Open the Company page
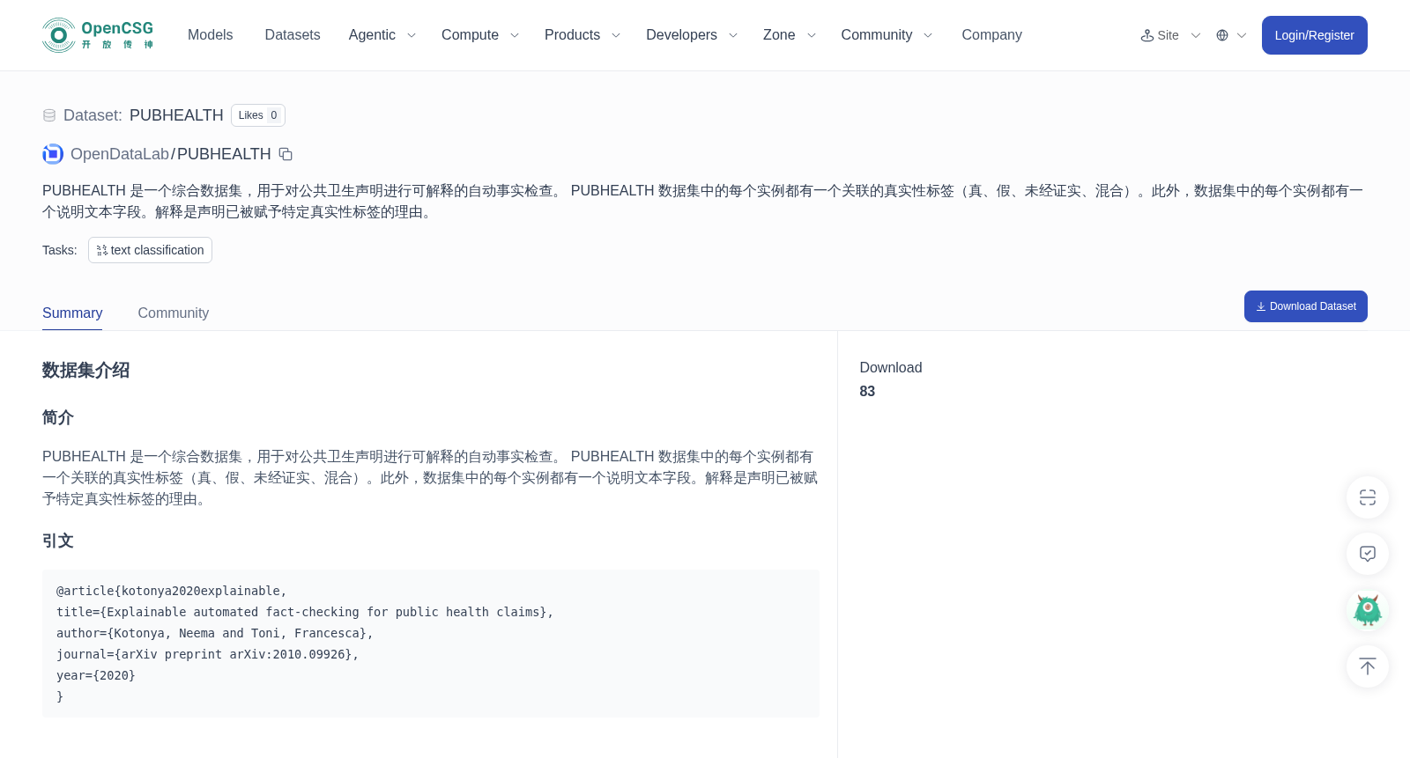The width and height of the screenshot is (1410, 758). pos(991,35)
